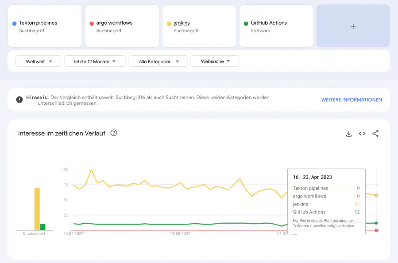
Task: Click the share chart icon
Action: point(375,133)
